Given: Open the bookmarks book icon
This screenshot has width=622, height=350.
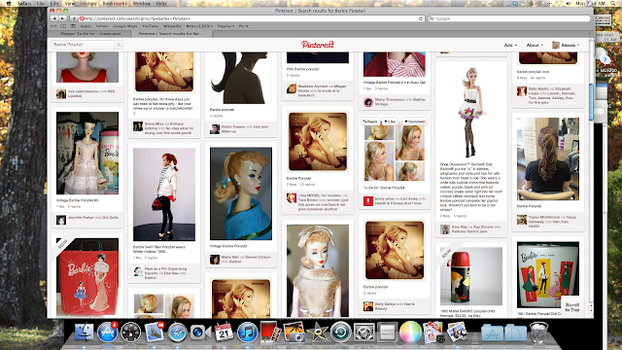Looking at the screenshot, I should point(63,26).
